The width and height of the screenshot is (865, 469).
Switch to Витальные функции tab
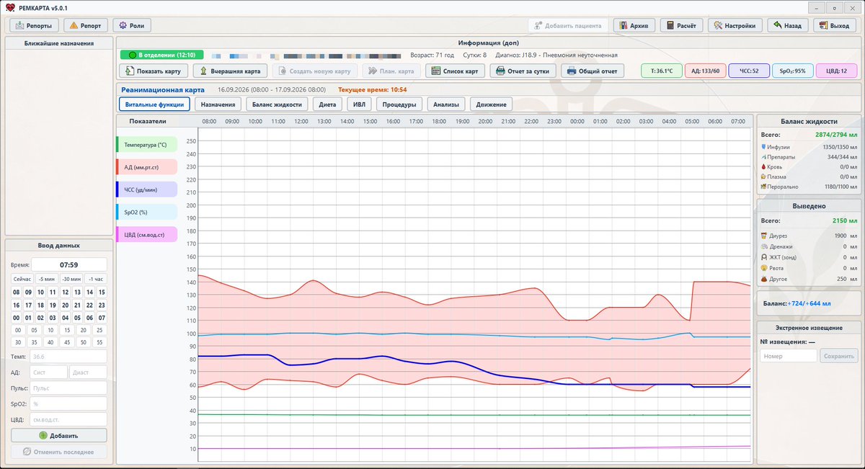(154, 104)
